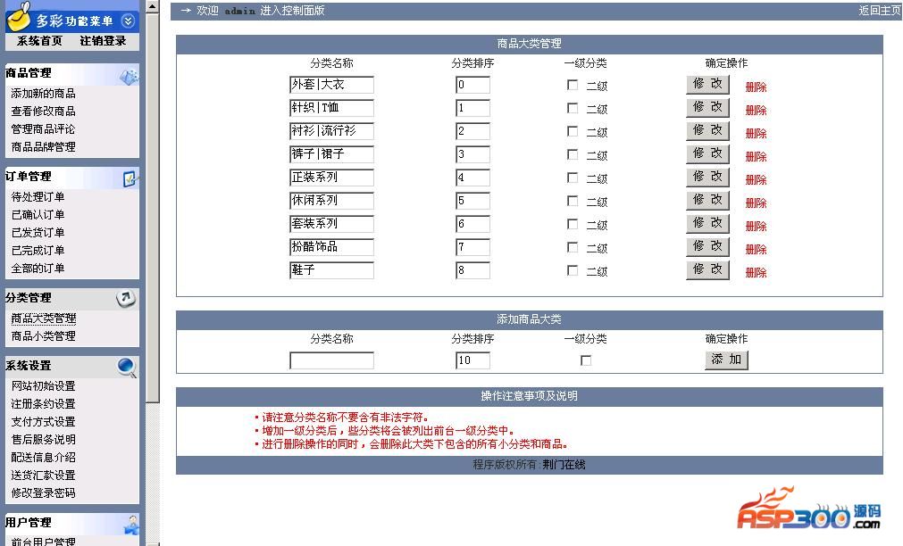Screen dimensions: 903x546
Task: Toggle 二级 checkbox for 衬衫|流行衫
Action: point(573,131)
